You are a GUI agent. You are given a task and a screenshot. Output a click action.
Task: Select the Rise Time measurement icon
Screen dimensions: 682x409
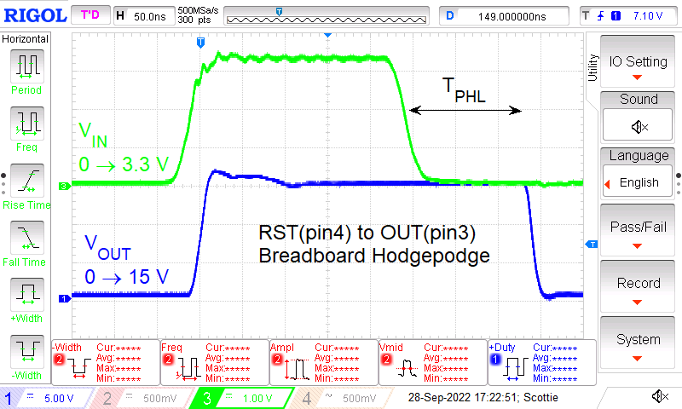tap(27, 181)
